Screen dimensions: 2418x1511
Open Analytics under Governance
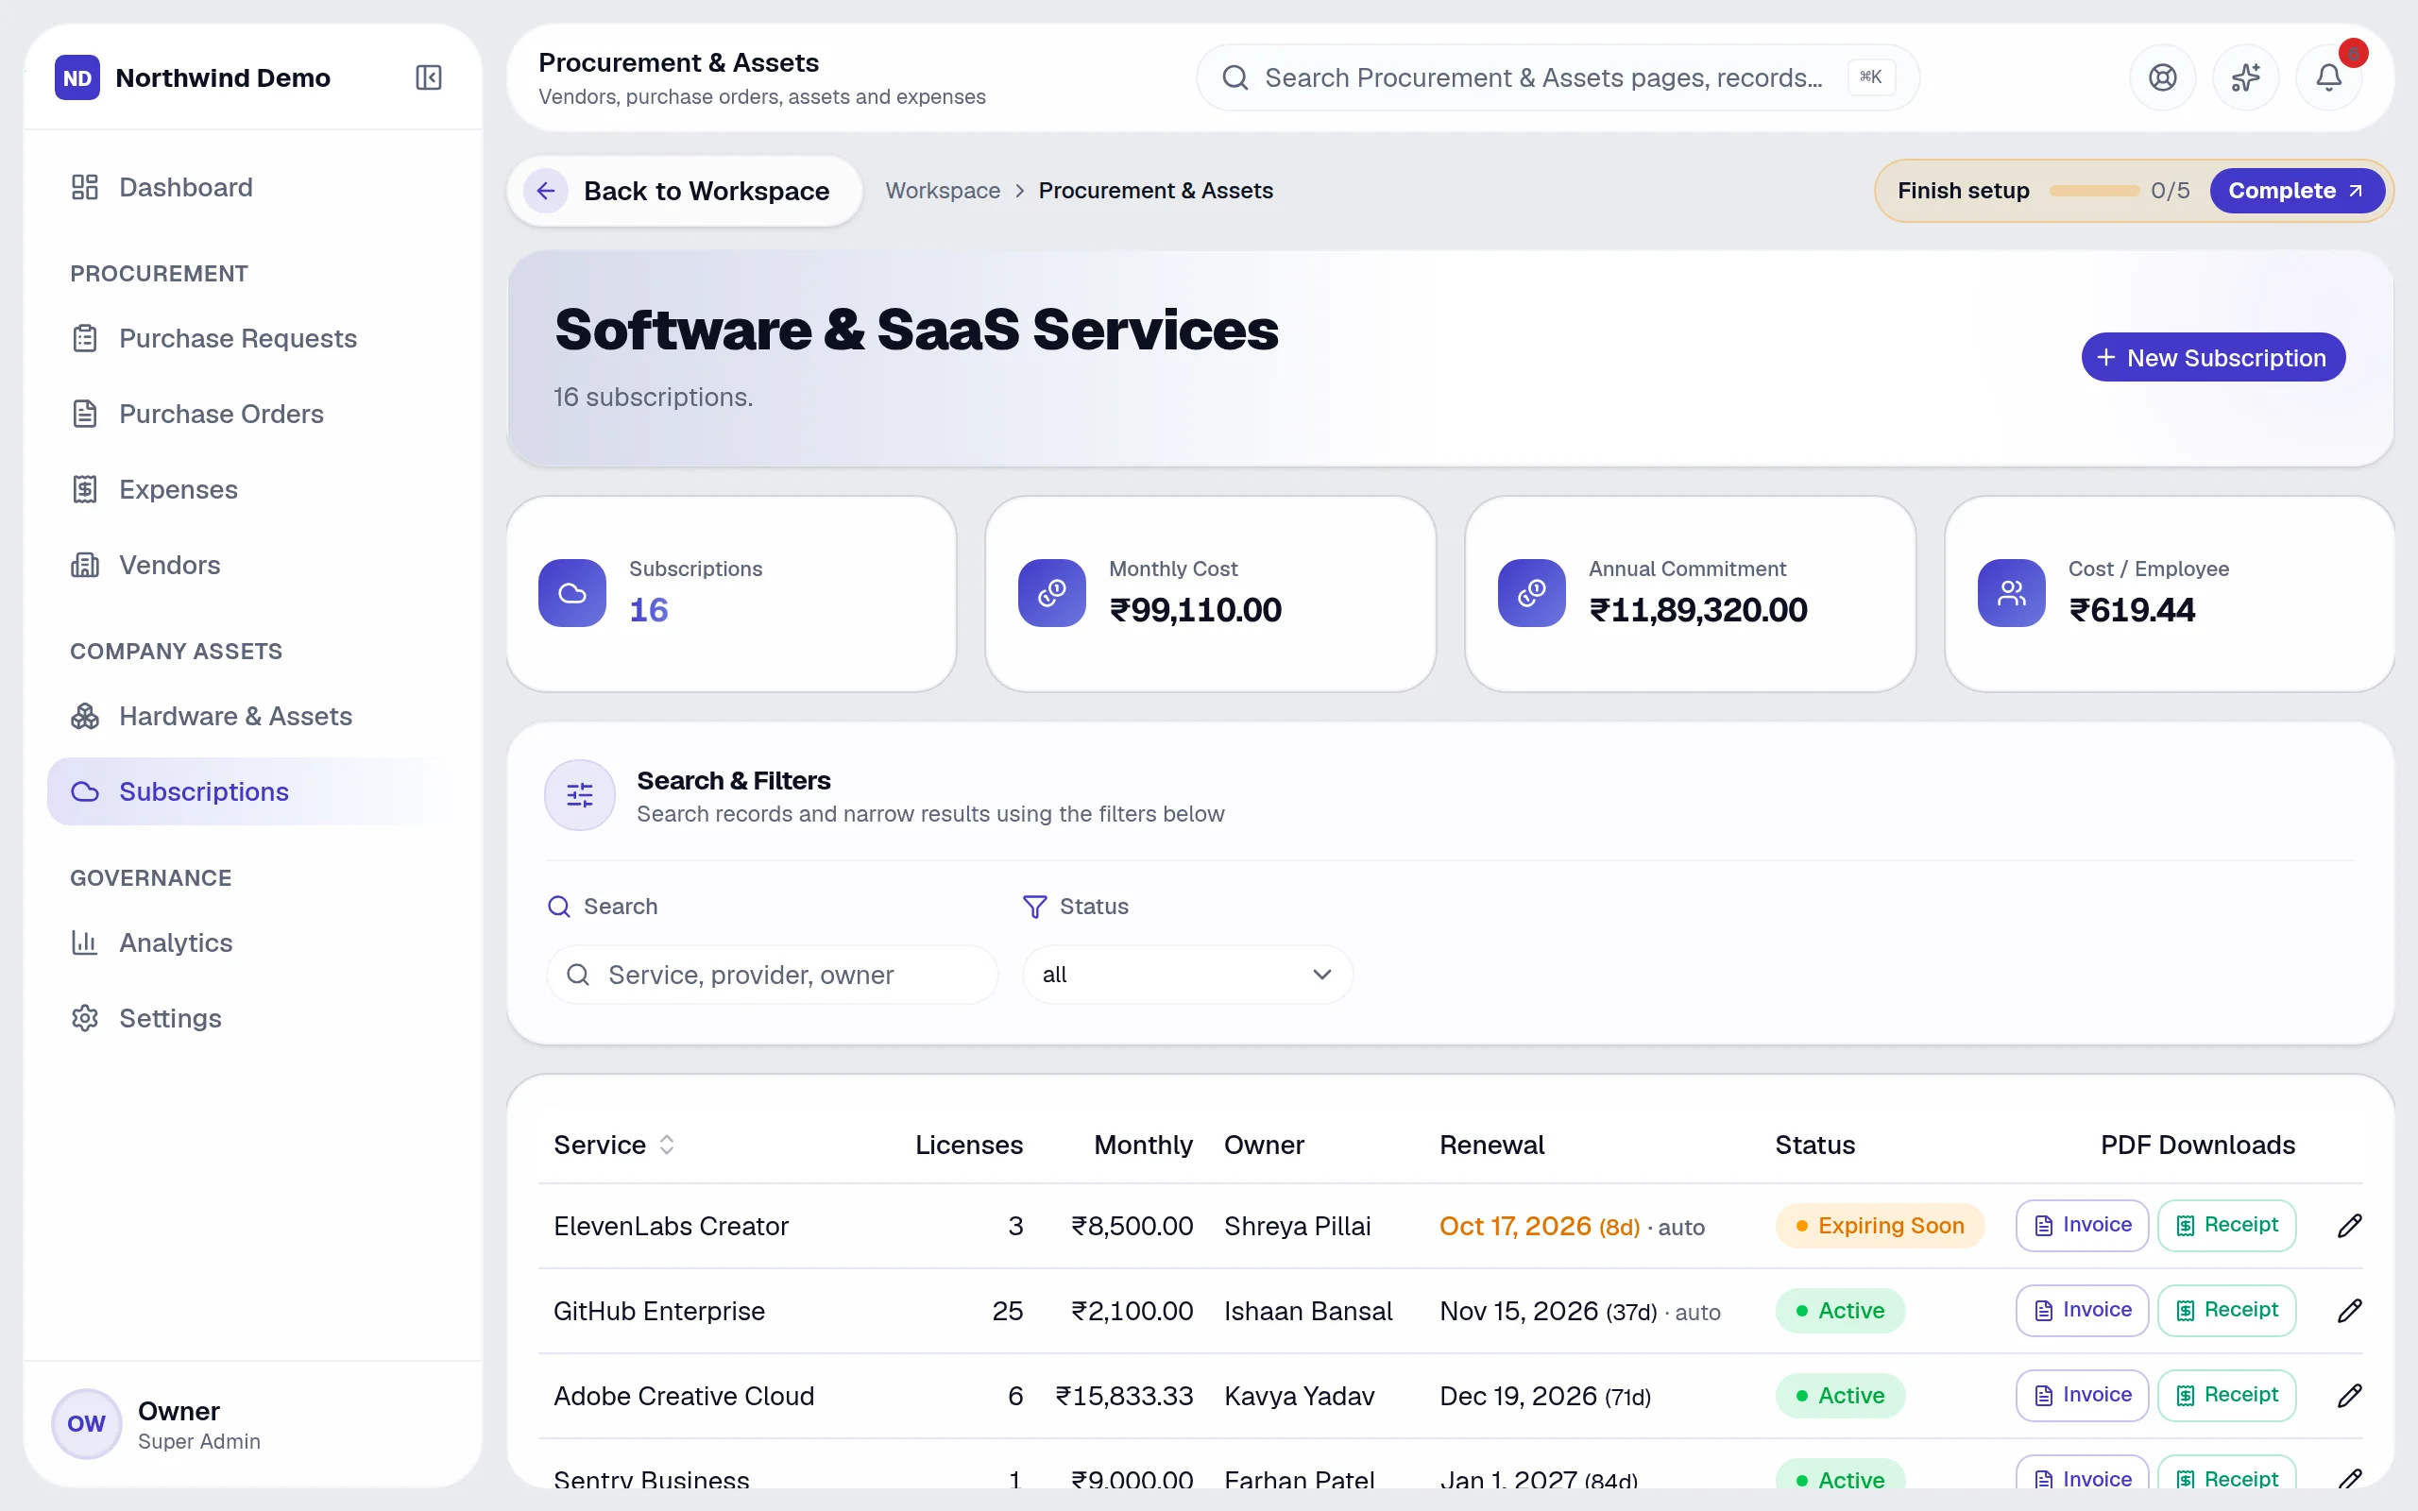(x=252, y=942)
